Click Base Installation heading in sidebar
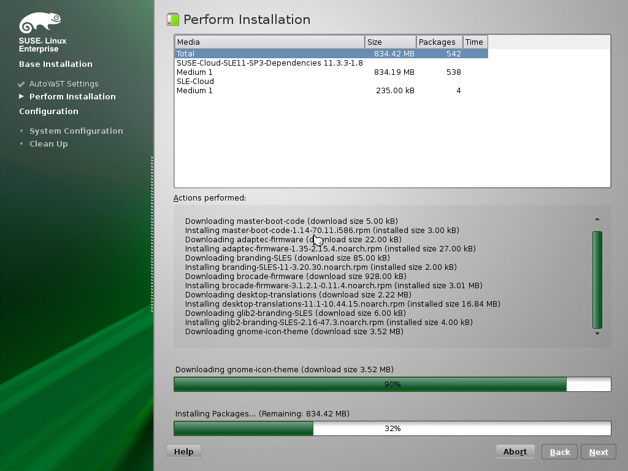 (56, 64)
